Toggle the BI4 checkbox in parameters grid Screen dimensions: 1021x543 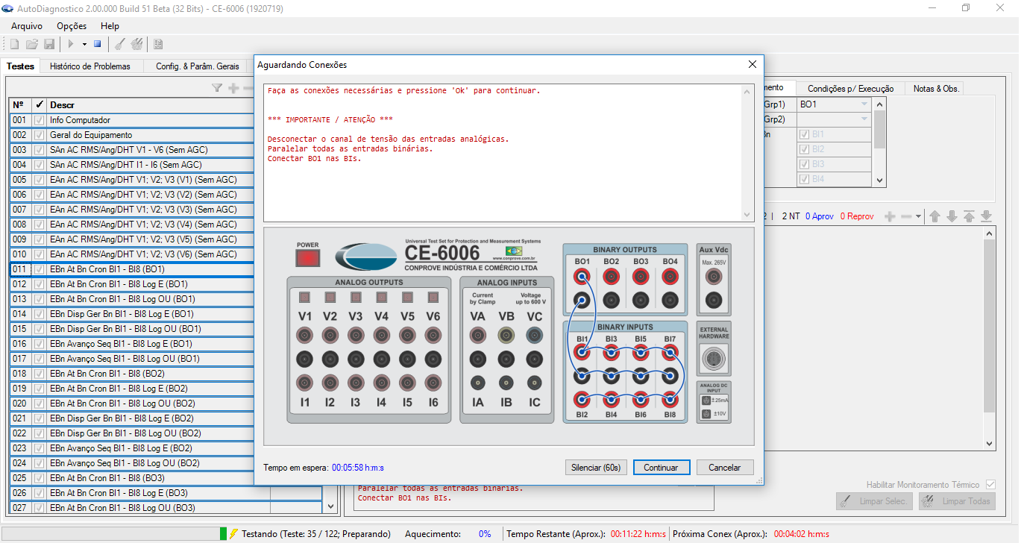click(x=804, y=179)
